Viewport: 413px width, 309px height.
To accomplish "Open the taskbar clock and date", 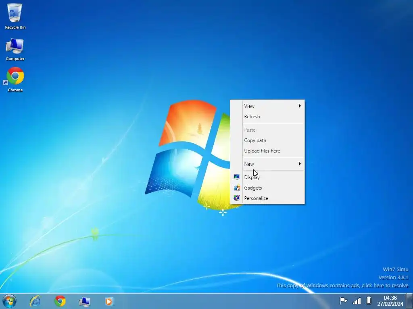I will [390, 301].
